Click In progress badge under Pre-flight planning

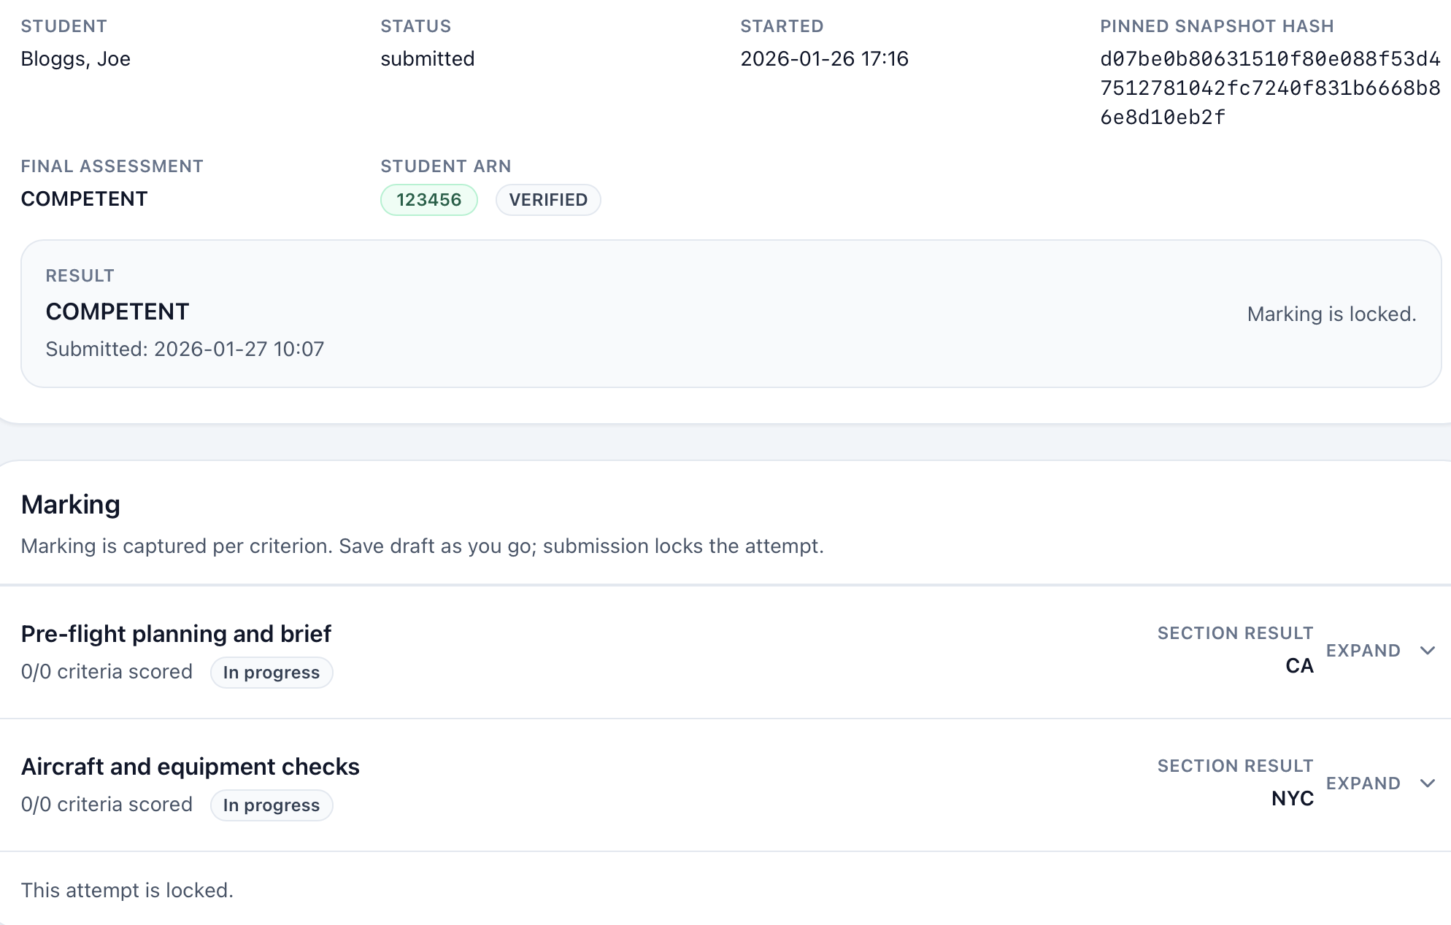(272, 673)
